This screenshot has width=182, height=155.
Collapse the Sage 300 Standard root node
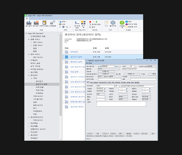coord(26,33)
